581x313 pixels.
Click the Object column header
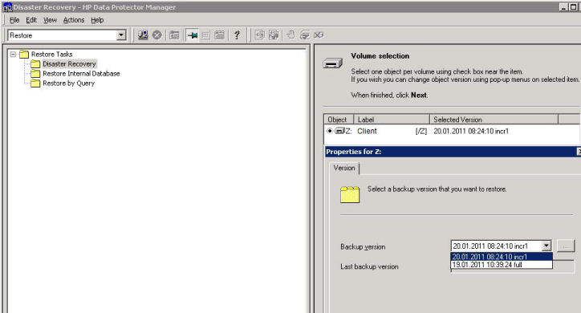click(339, 120)
